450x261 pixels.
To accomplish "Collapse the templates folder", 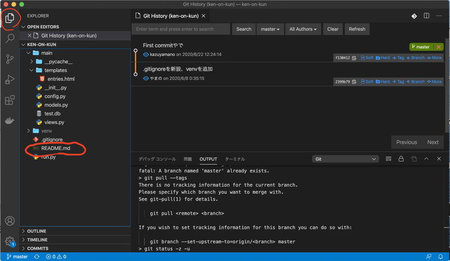I will (x=31, y=70).
